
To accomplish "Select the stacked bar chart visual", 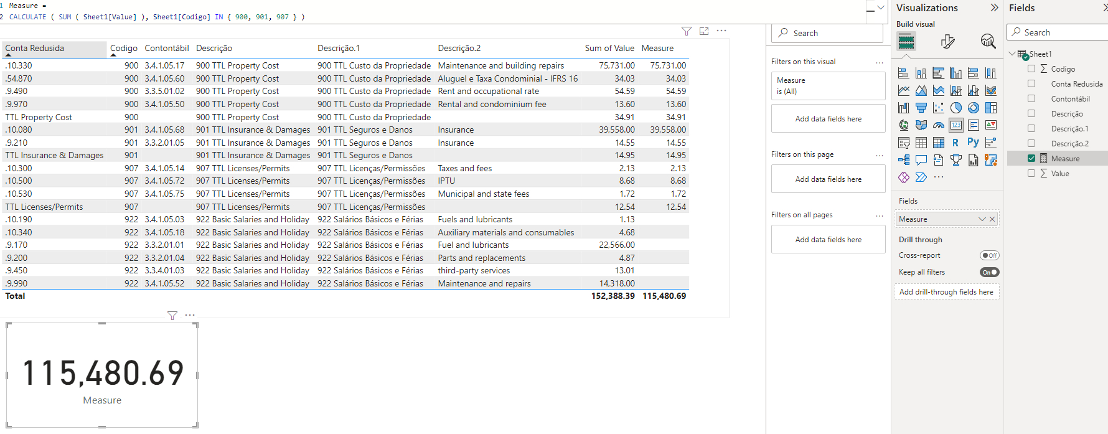I will coord(904,73).
